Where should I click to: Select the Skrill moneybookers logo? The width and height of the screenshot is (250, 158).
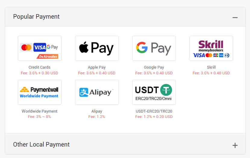tap(211, 48)
